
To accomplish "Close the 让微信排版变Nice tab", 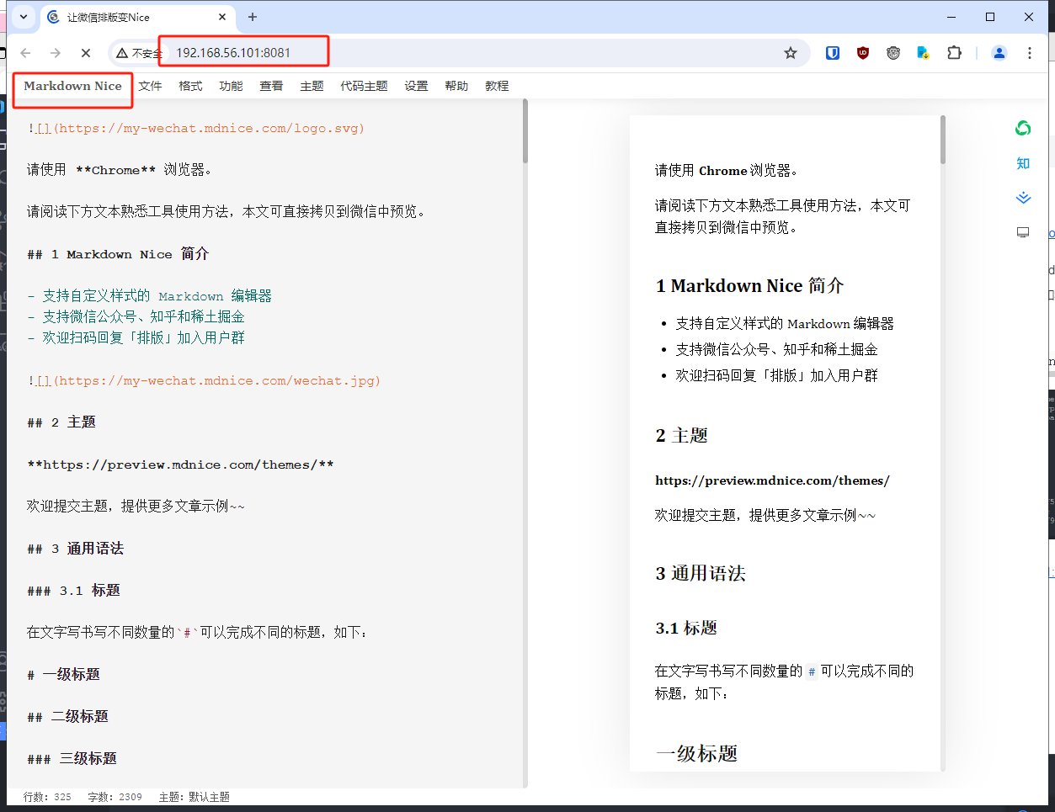I will (x=223, y=17).
